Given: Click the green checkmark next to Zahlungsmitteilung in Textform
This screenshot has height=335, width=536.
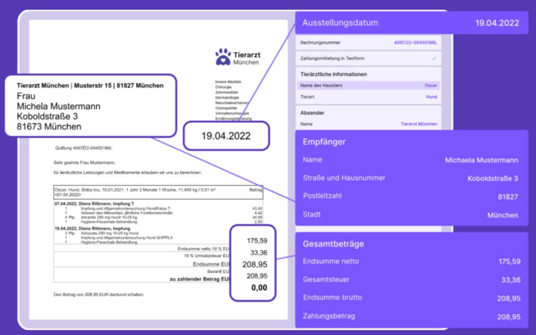Looking at the screenshot, I should [x=434, y=59].
